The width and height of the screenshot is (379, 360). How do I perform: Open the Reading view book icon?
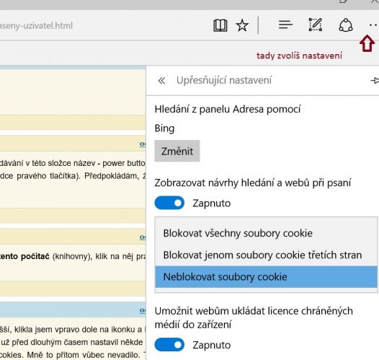(x=220, y=25)
